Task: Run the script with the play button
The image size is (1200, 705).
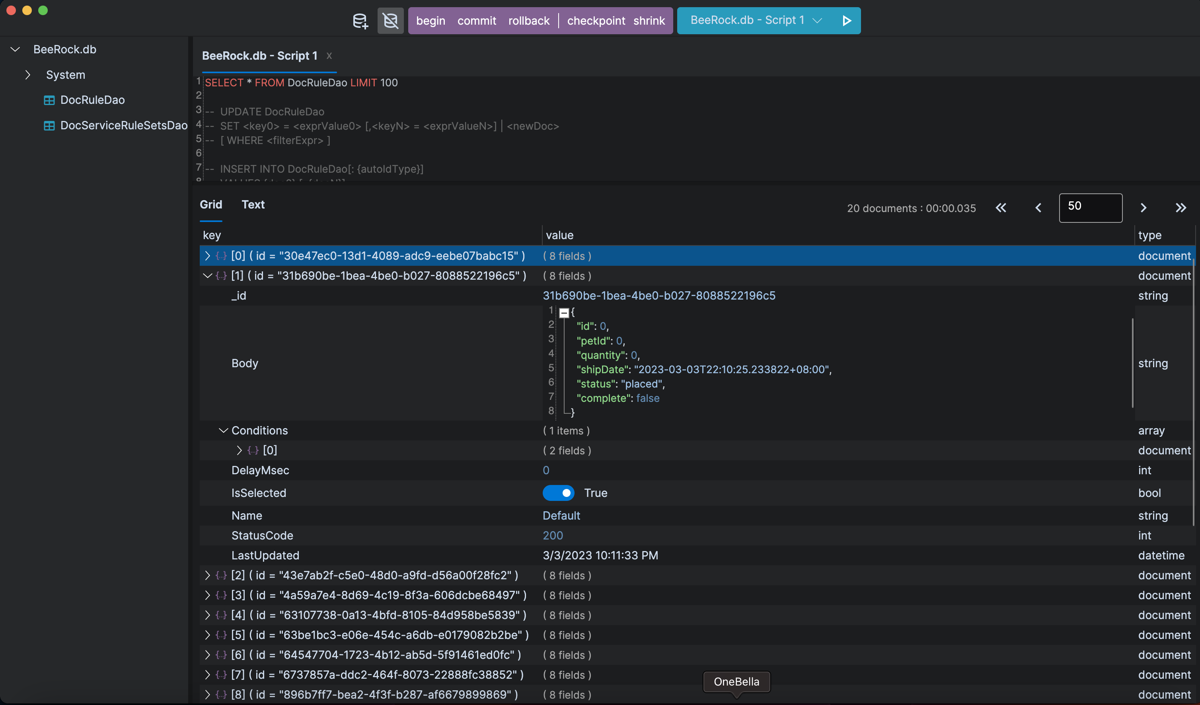Action: pos(846,21)
